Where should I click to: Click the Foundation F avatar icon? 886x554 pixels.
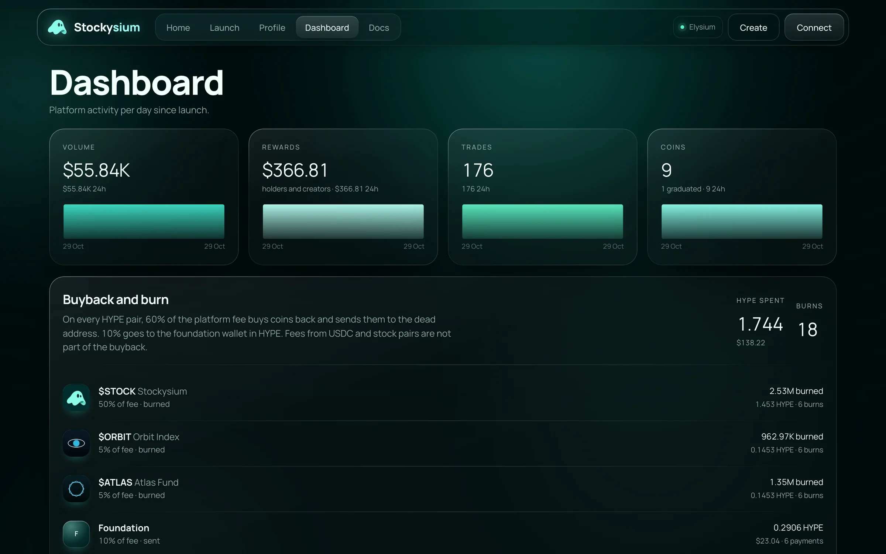click(x=76, y=534)
